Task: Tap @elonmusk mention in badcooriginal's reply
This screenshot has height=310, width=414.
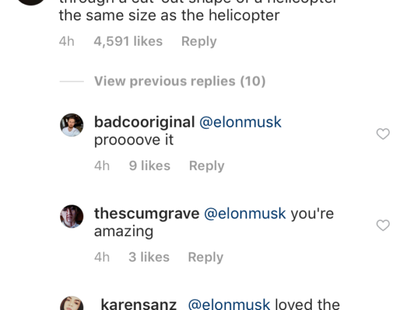Action: 240,122
